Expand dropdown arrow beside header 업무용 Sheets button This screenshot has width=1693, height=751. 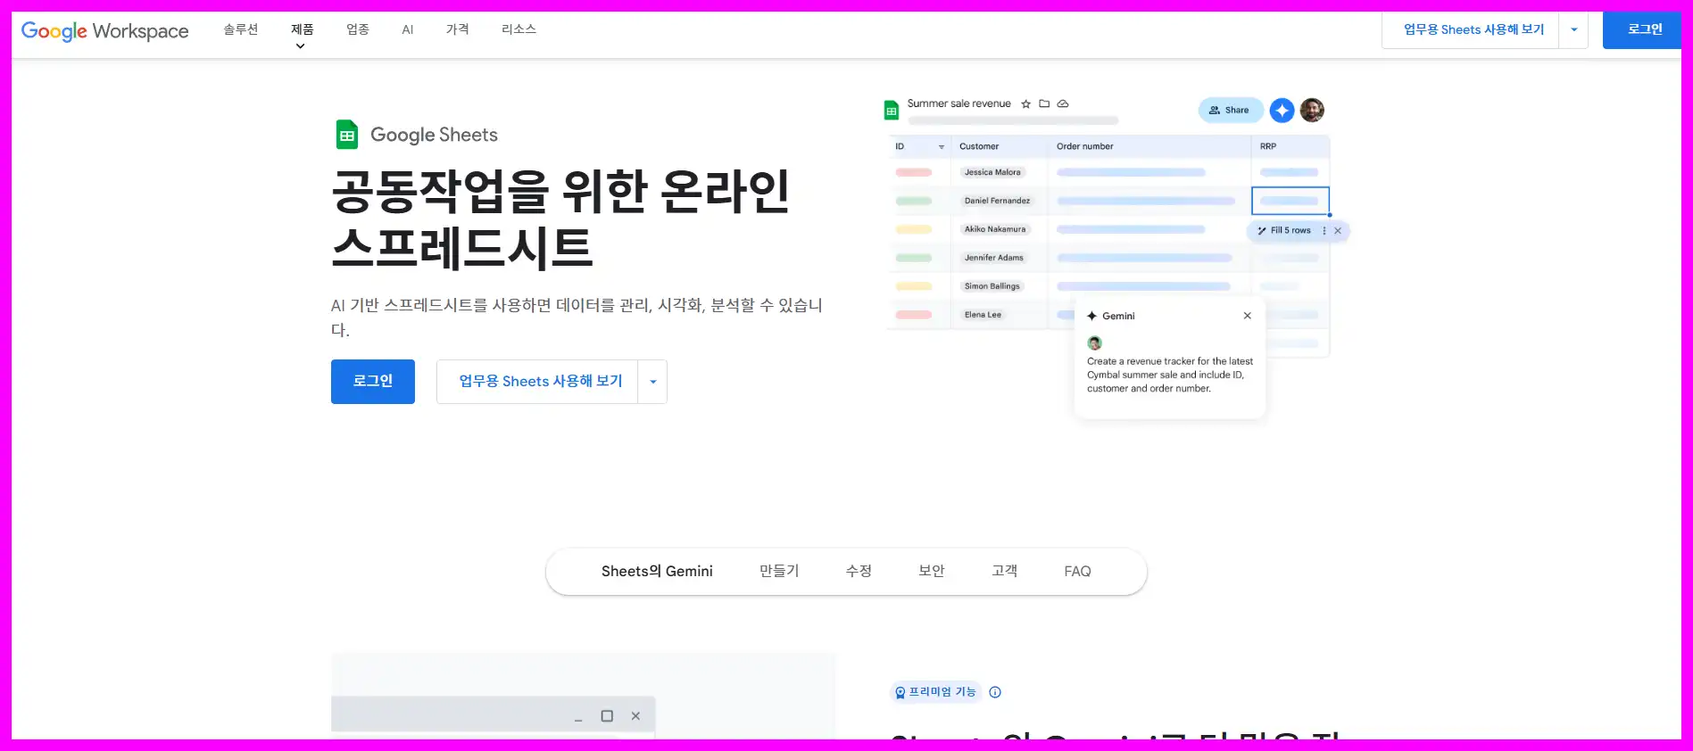pos(1573,30)
